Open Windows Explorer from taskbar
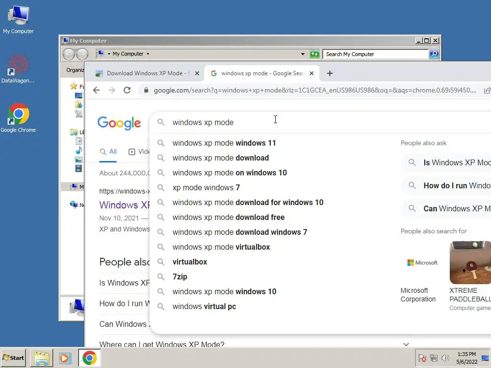The image size is (491, 368). click(42, 358)
